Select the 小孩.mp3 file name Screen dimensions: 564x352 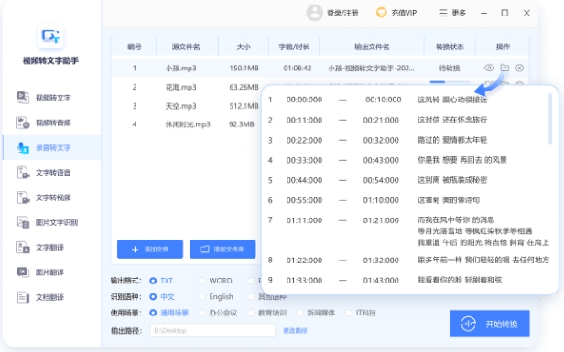pos(181,68)
